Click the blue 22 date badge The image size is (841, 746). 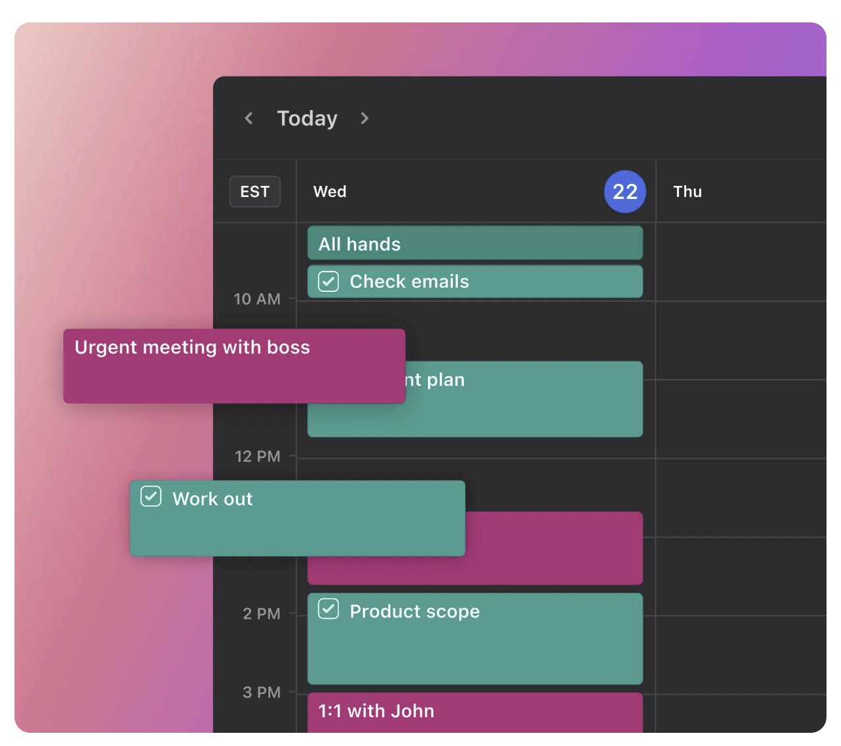click(624, 192)
